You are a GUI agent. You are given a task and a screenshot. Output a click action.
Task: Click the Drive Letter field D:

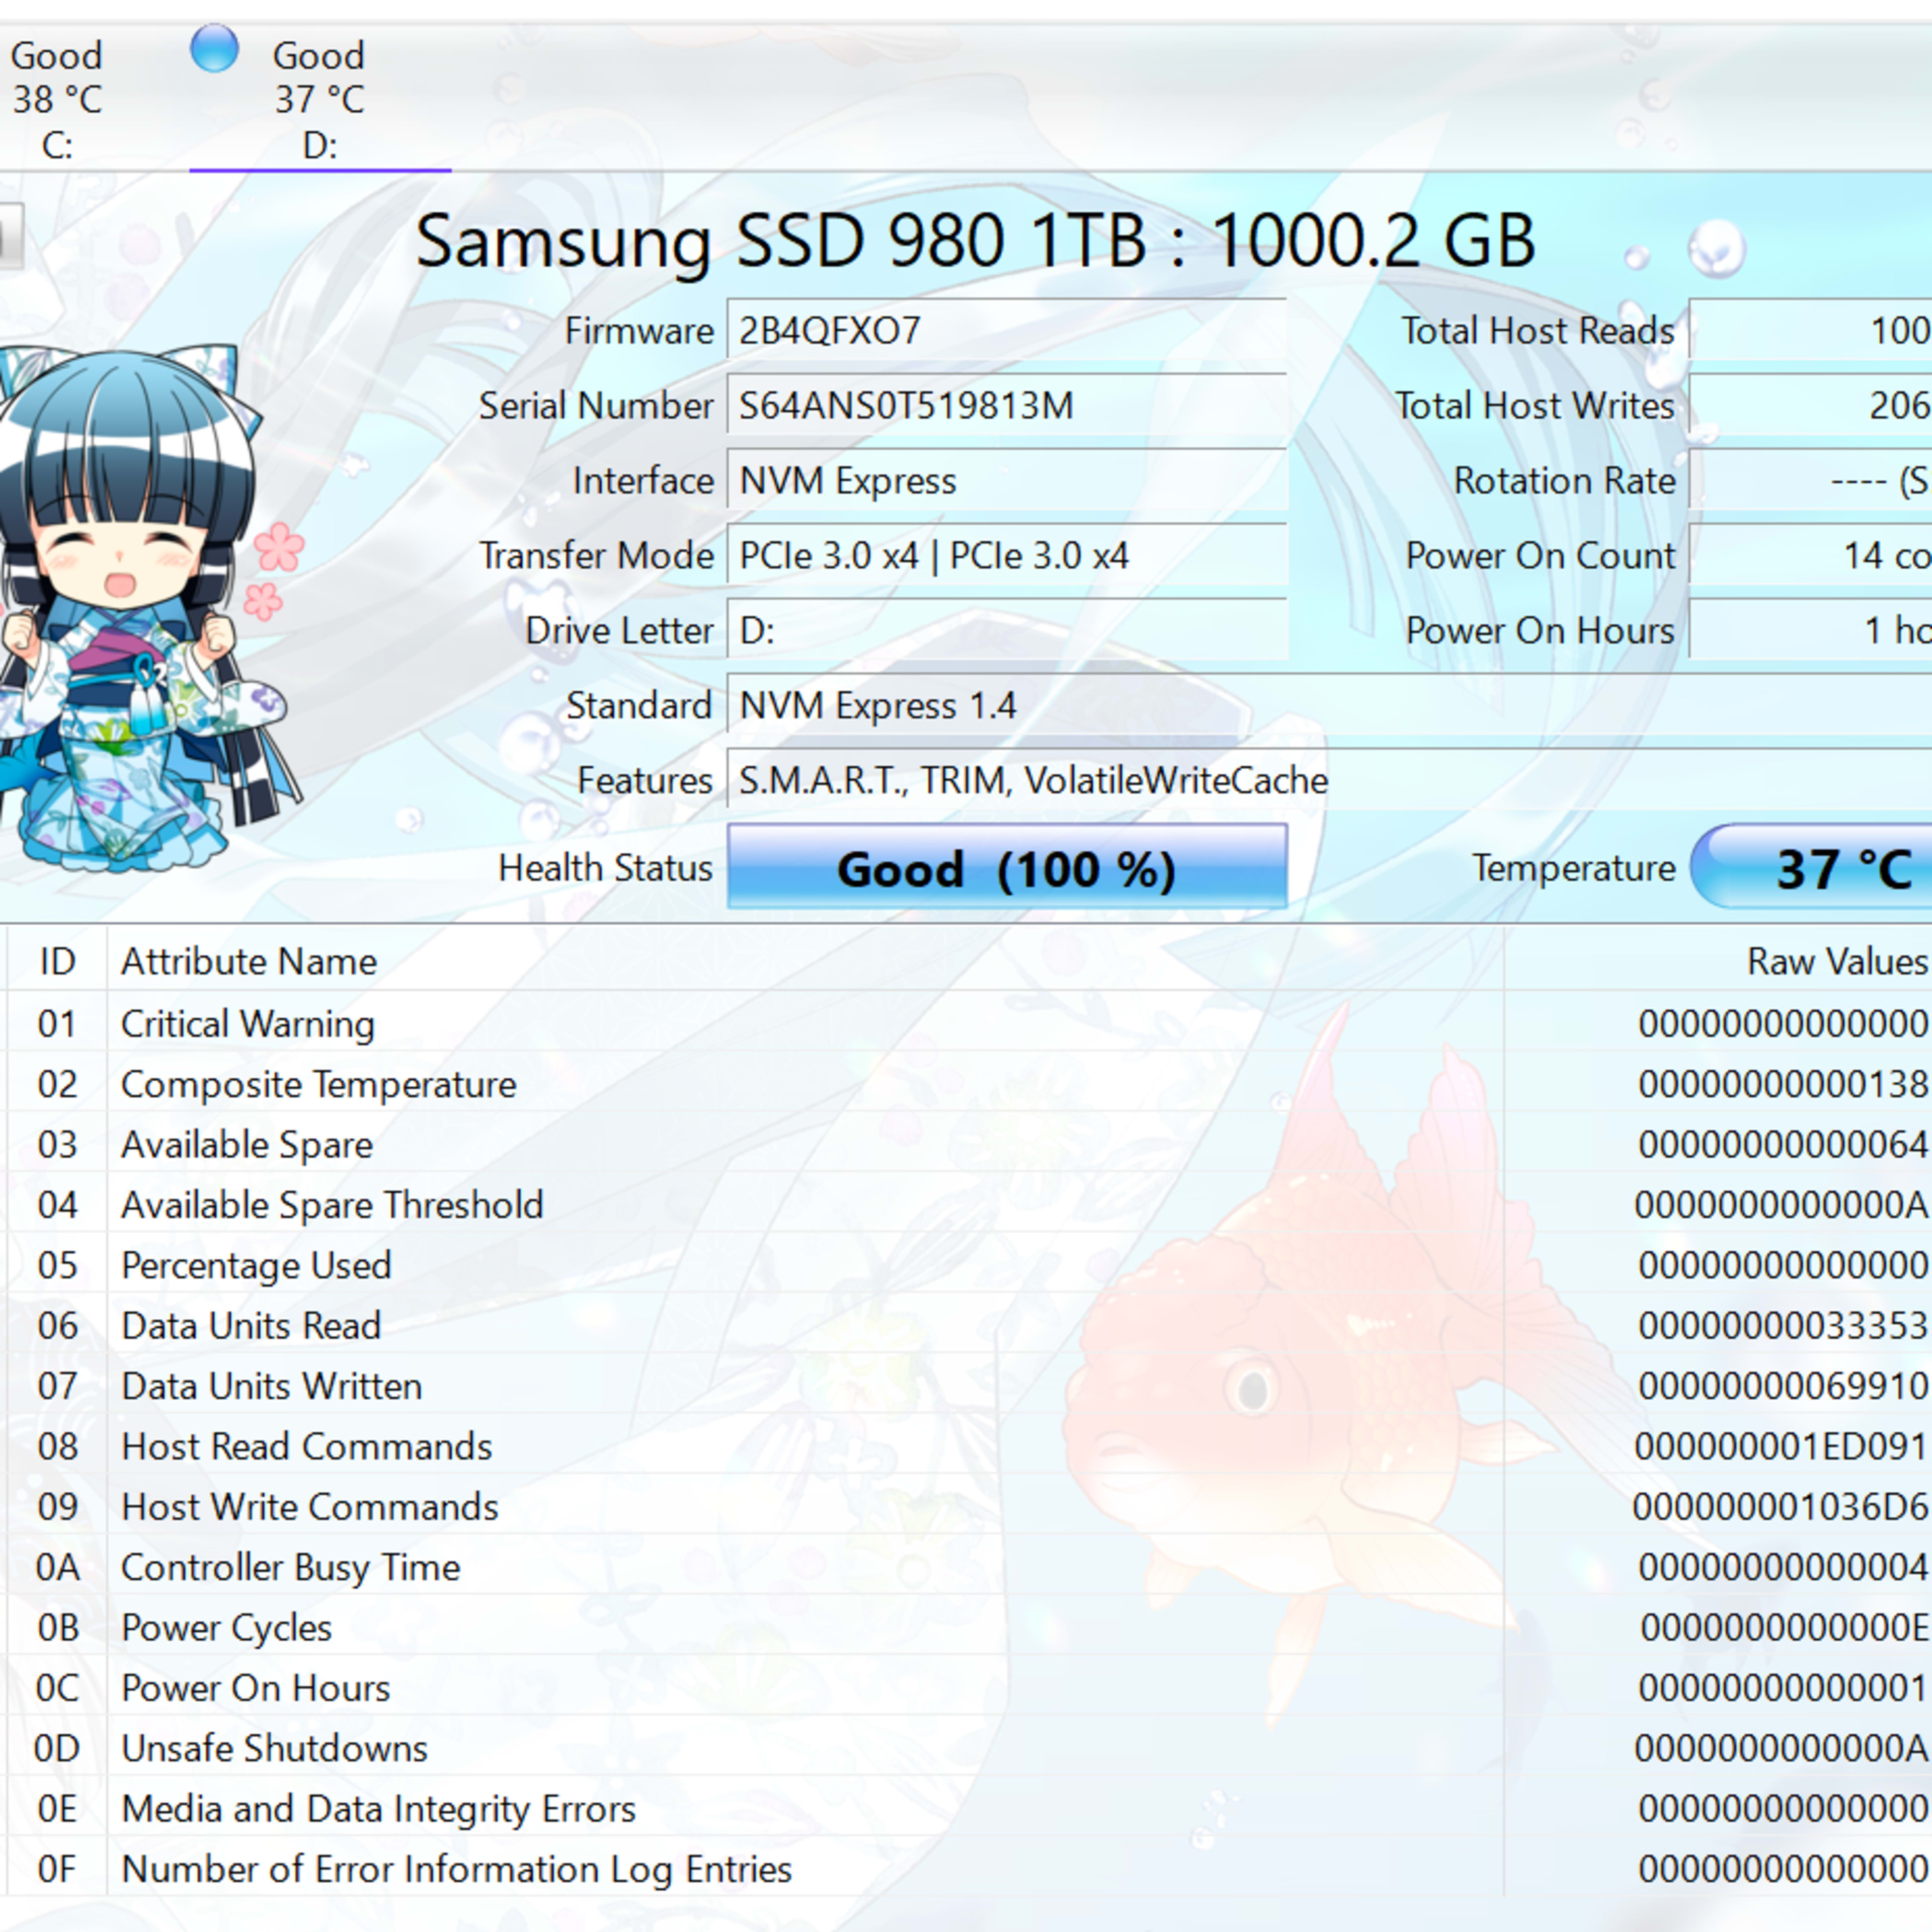[x=1007, y=630]
